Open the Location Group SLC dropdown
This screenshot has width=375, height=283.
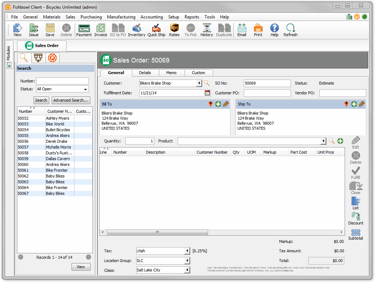[x=187, y=261]
